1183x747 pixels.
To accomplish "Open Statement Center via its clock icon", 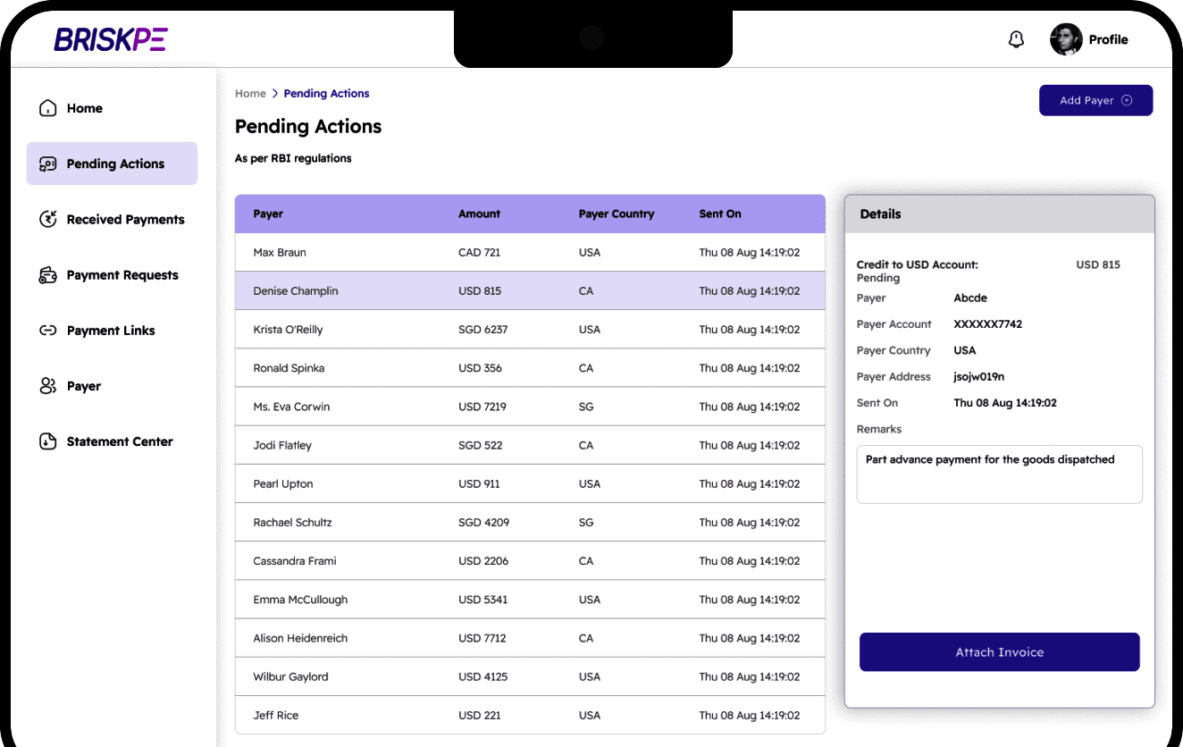I will tap(46, 441).
